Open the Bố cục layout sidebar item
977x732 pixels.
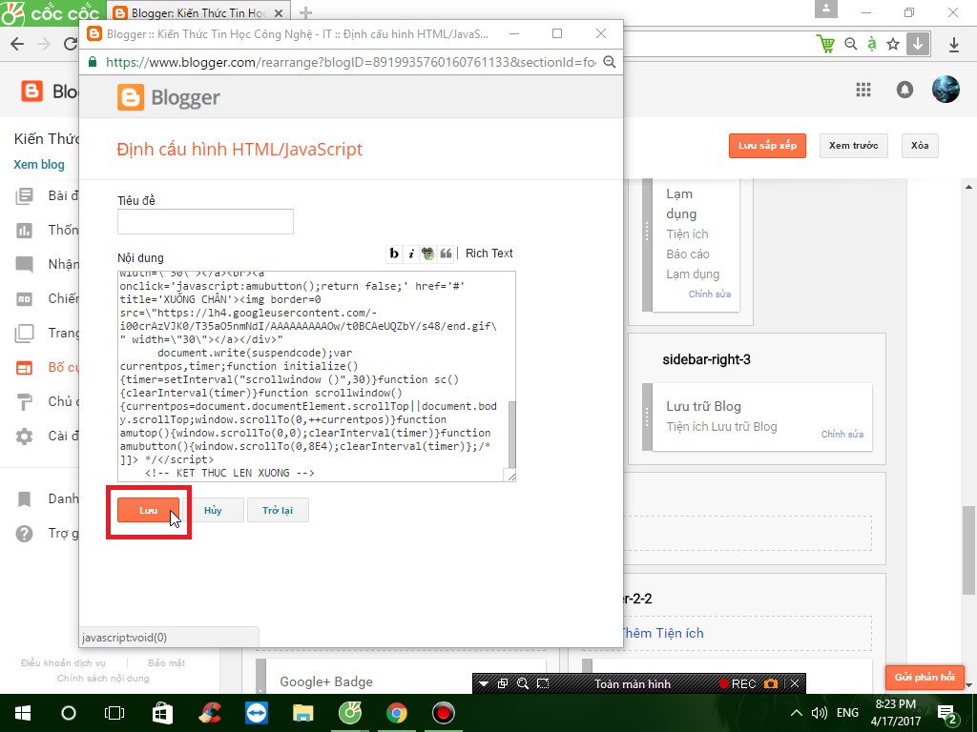point(47,367)
